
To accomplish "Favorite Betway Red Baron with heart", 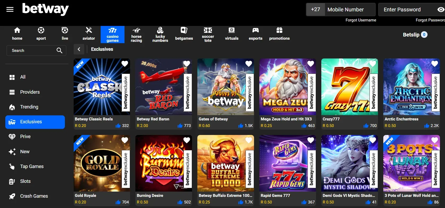I will click(187, 64).
